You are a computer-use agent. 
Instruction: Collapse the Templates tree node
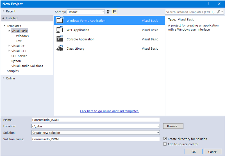click(4, 26)
